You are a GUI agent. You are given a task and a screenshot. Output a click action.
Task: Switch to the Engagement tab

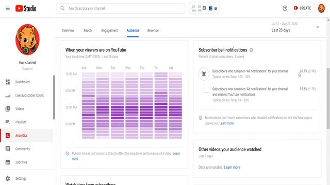coord(110,31)
